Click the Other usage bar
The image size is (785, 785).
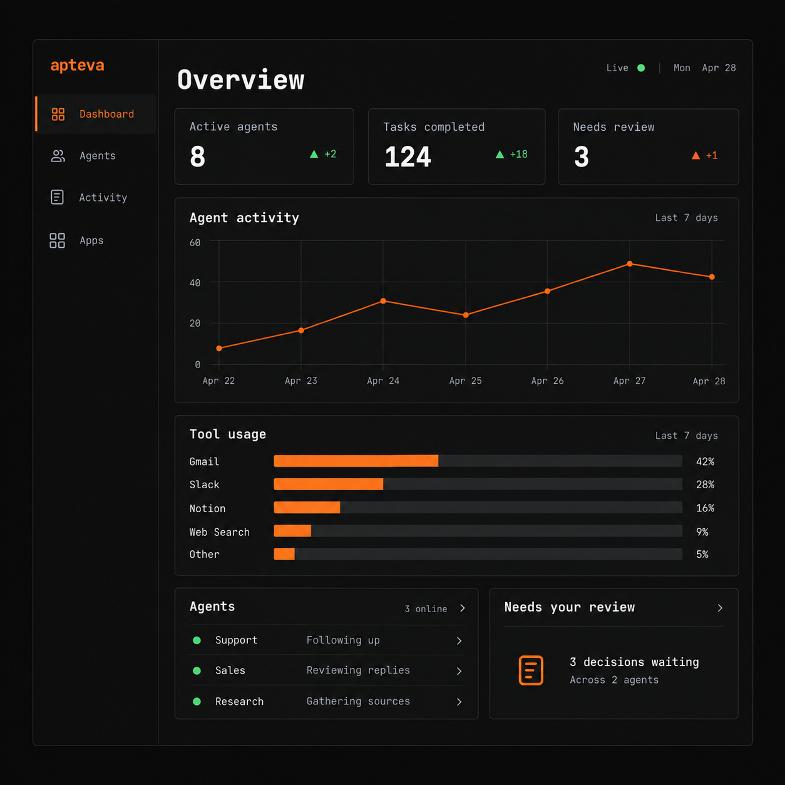pyautogui.click(x=478, y=554)
